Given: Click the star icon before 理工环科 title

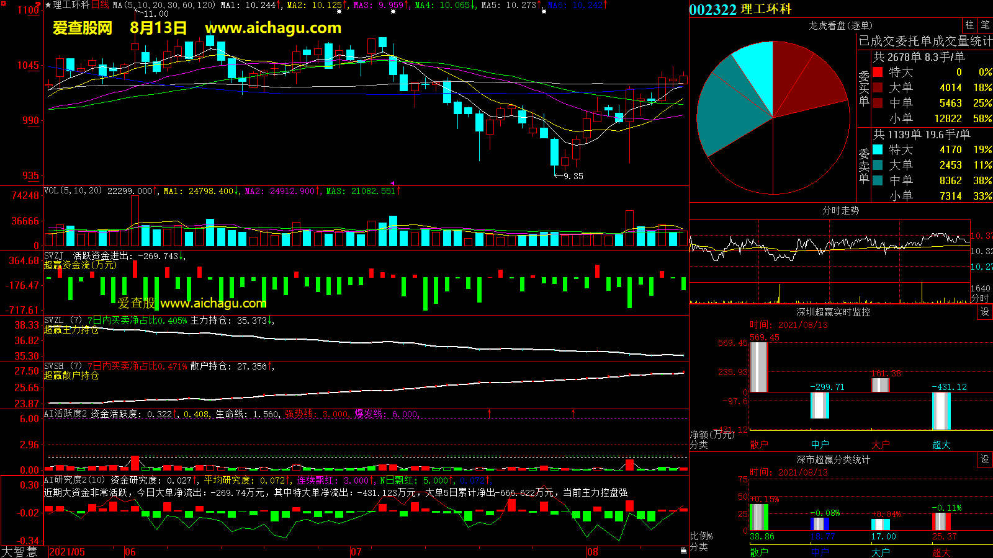Looking at the screenshot, I should click(48, 5).
